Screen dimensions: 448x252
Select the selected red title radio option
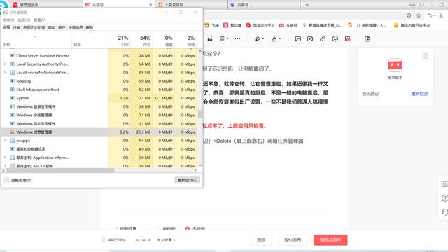coord(188,228)
